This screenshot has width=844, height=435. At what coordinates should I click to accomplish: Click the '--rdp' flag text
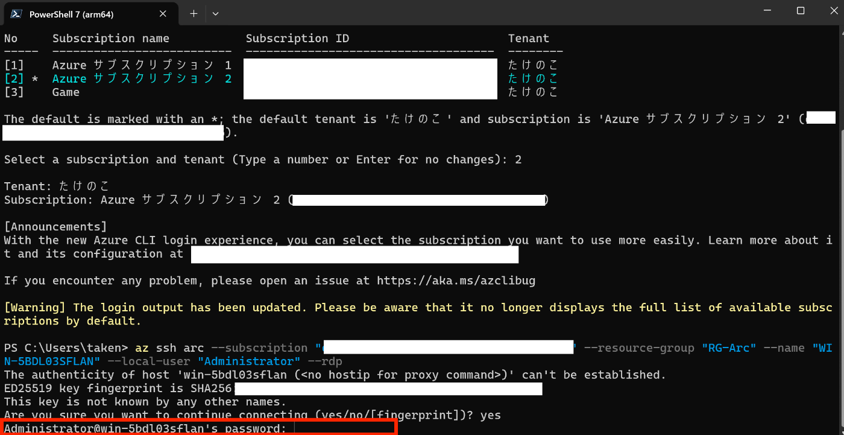click(x=324, y=361)
